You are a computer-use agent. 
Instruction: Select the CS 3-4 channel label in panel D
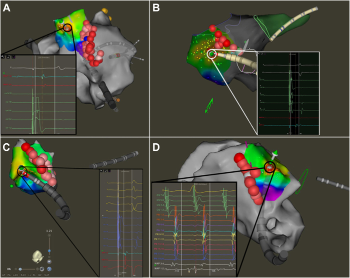point(160,205)
